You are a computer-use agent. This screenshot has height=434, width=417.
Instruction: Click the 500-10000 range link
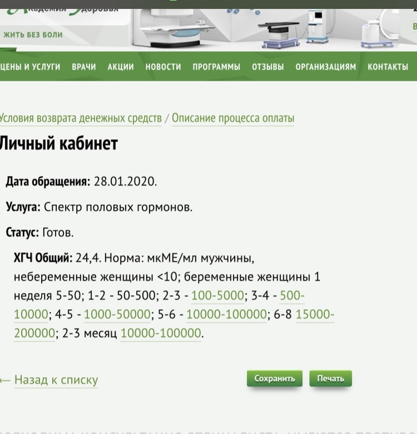pyautogui.click(x=292, y=296)
